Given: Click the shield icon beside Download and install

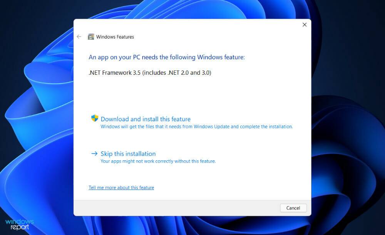Looking at the screenshot, I should pyautogui.click(x=95, y=118).
